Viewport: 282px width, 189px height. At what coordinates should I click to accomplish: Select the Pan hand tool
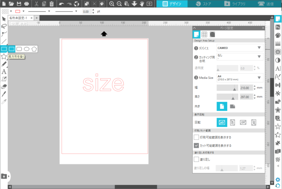coord(142,4)
